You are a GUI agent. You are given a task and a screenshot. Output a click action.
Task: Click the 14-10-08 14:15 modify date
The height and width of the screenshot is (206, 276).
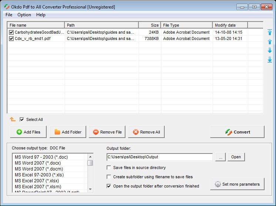point(229,33)
